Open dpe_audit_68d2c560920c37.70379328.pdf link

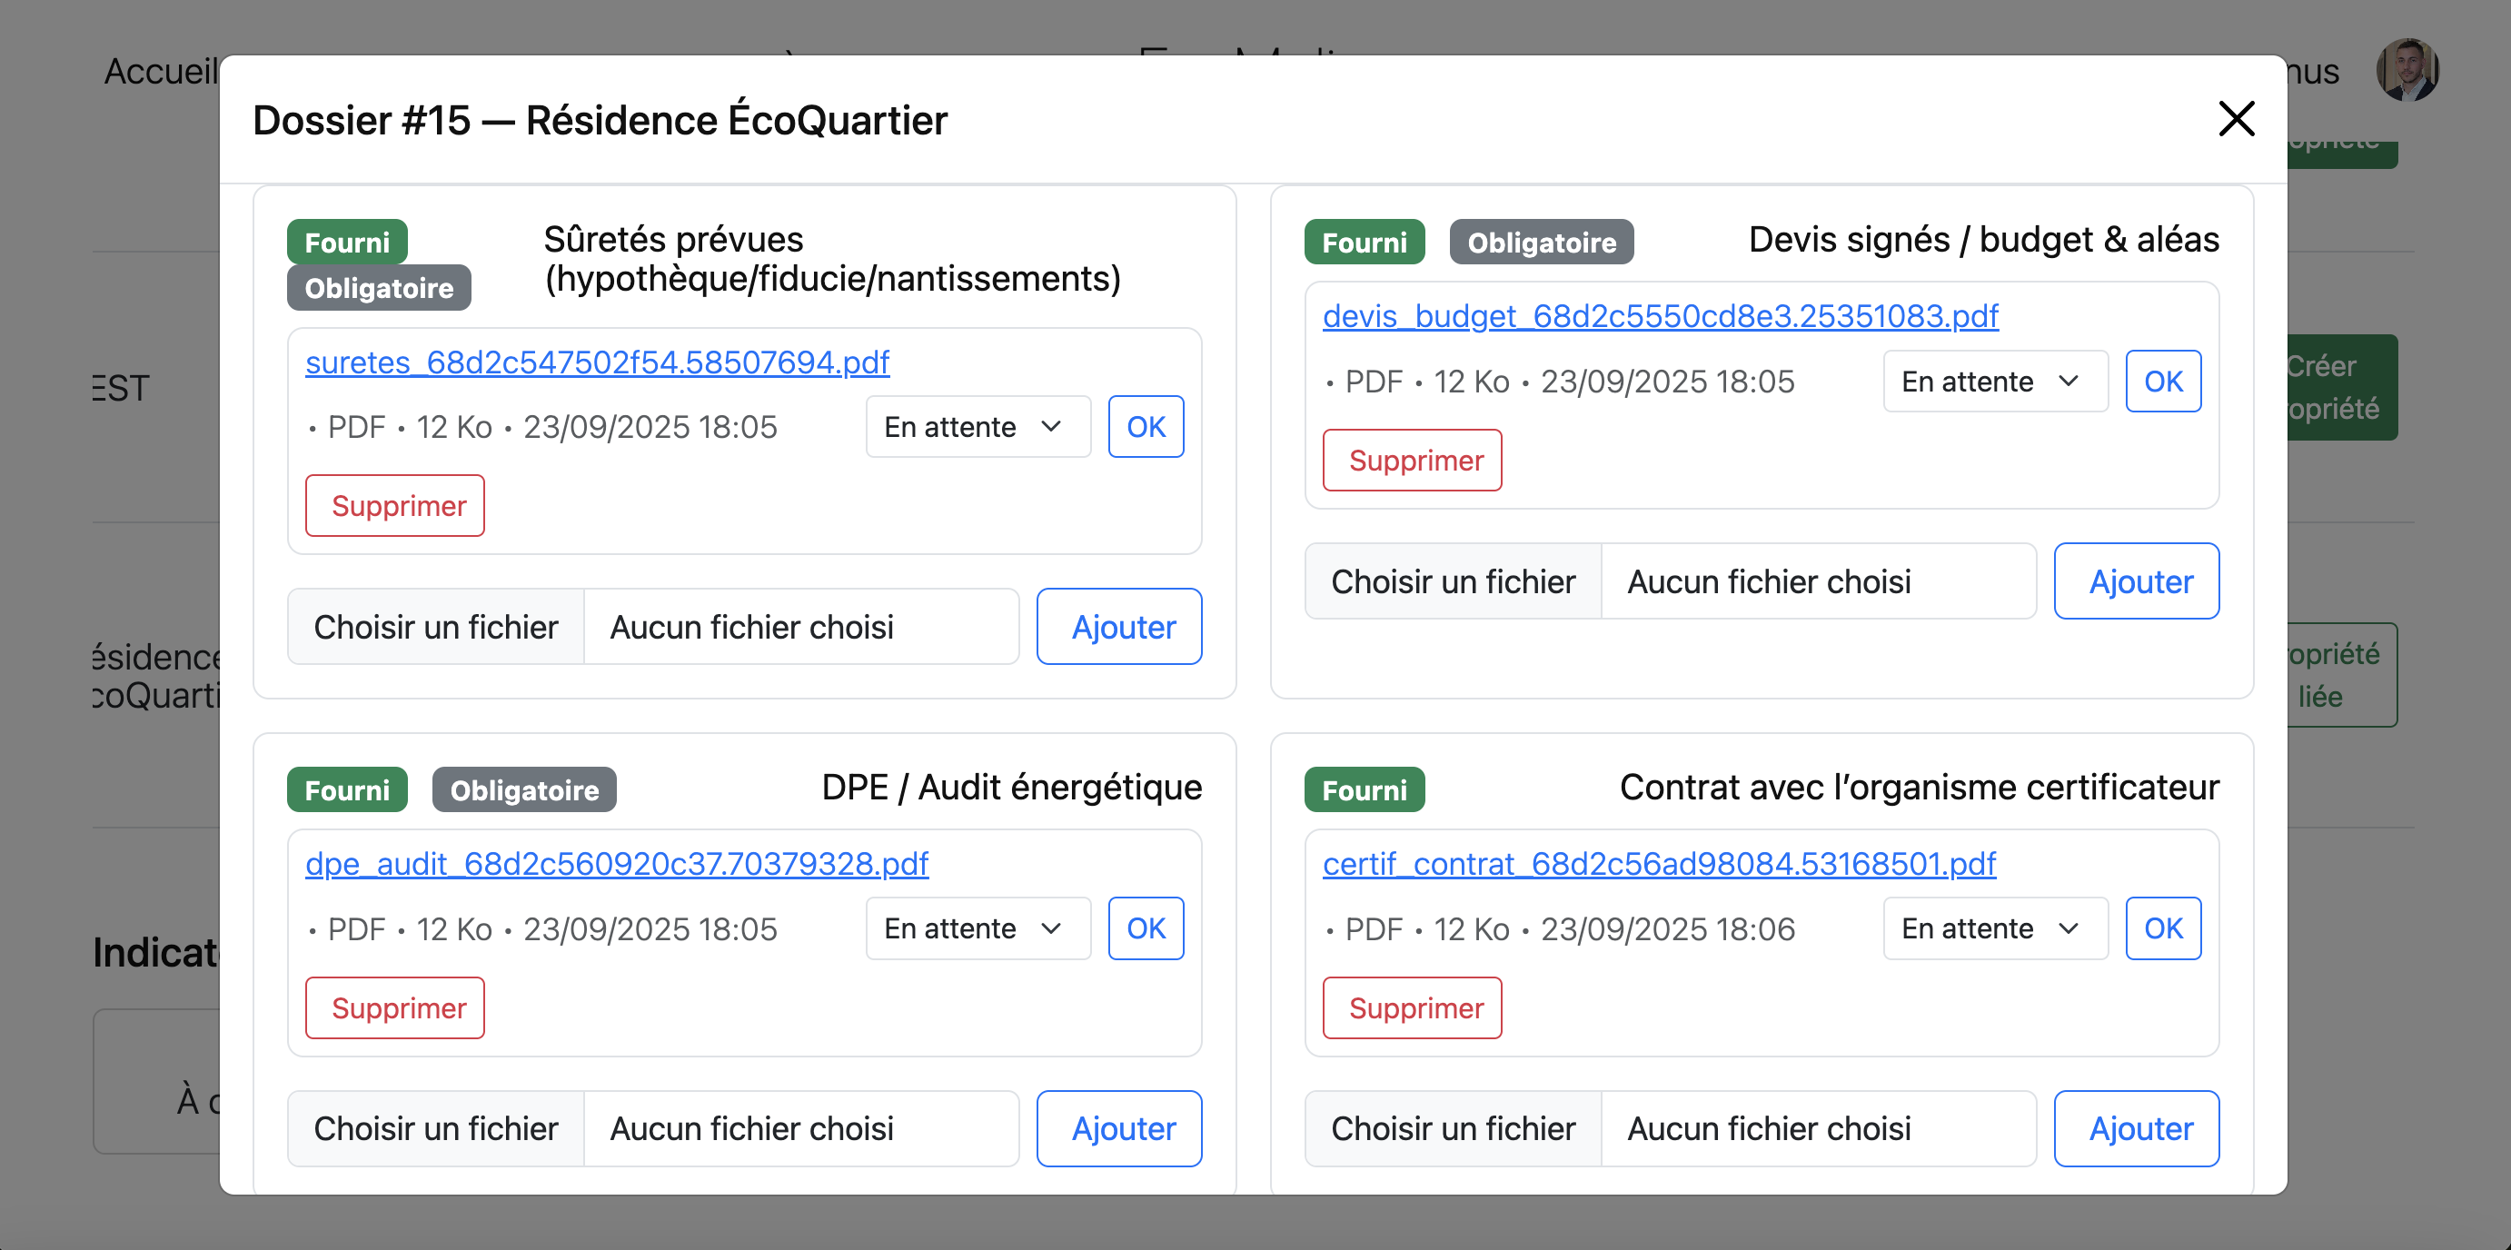(616, 863)
